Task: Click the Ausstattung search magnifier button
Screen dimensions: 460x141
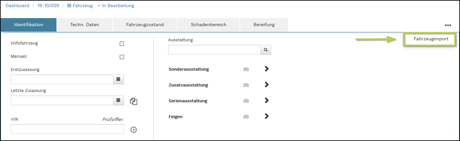Action: tap(266, 50)
